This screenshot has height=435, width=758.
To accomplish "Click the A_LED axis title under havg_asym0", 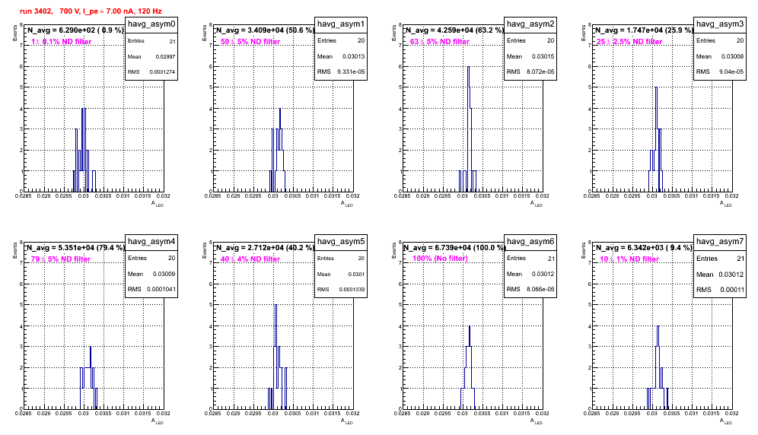I will pyautogui.click(x=158, y=205).
